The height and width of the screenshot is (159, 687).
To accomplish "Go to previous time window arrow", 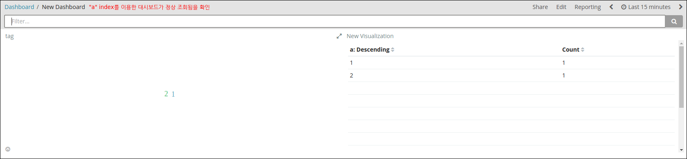I will [x=611, y=7].
